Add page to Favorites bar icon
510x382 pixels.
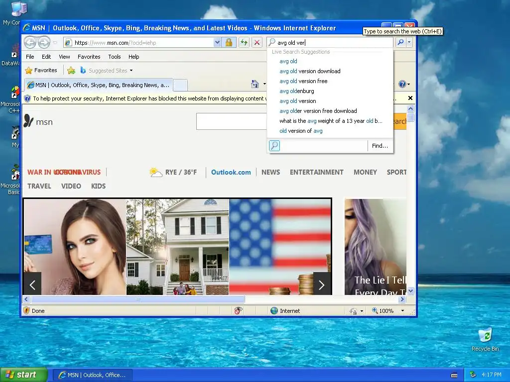71,70
